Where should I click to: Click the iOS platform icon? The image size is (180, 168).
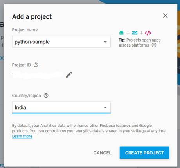coord(135,33)
